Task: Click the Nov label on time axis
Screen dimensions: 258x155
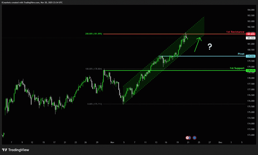Action: tap(112, 142)
